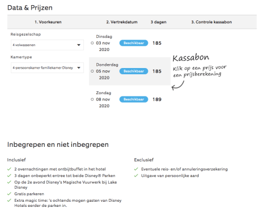Go to step 2. Vertrekdatum
Viewport: 269px width, 212px height.
[x=122, y=22]
